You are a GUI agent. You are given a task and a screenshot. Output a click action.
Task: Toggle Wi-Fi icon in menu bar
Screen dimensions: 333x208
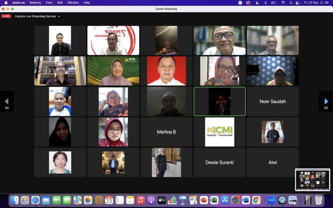click(283, 3)
